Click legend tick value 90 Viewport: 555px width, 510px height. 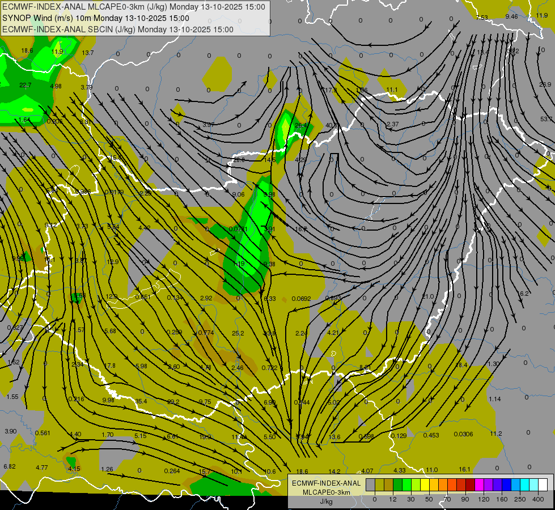(x=465, y=499)
